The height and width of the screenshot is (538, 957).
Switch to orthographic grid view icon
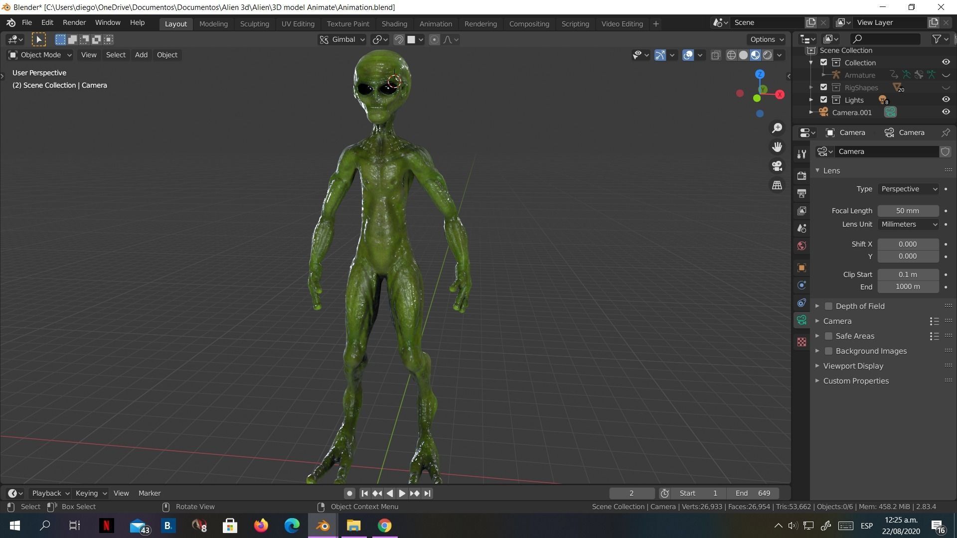point(777,185)
